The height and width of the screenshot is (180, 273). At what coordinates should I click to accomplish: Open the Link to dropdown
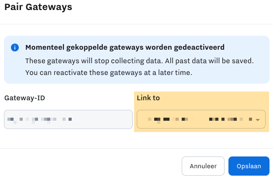[x=201, y=119]
